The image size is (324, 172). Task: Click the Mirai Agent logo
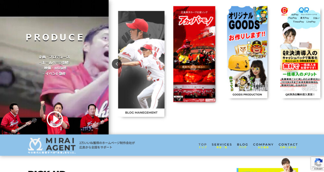coord(52,146)
